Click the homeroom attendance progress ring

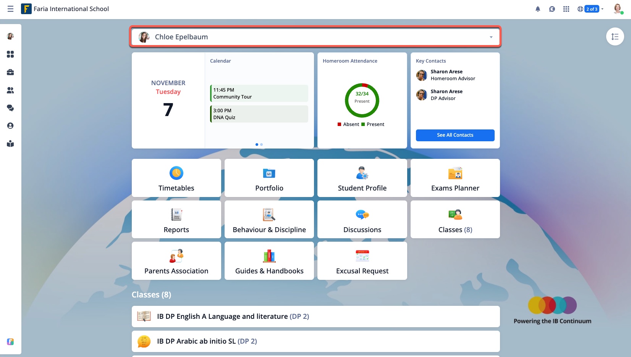click(362, 100)
